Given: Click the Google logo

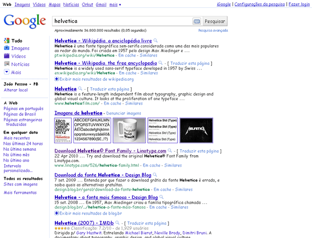Looking at the screenshot, I should (25, 21).
